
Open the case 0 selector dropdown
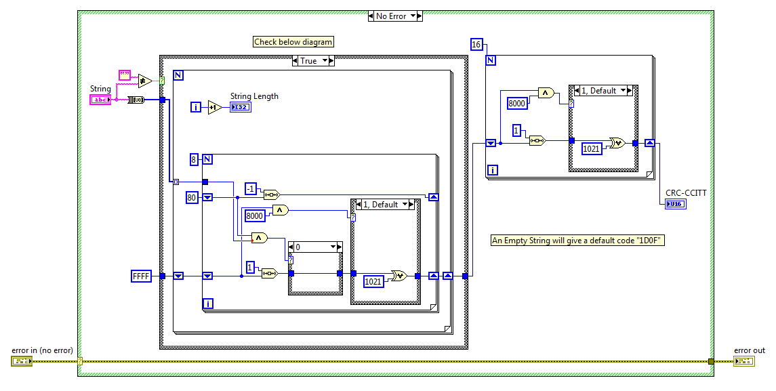(333, 247)
